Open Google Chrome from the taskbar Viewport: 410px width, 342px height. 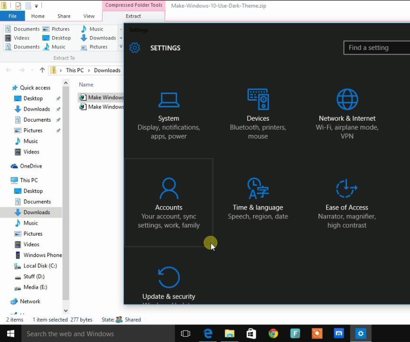pyautogui.click(x=273, y=333)
